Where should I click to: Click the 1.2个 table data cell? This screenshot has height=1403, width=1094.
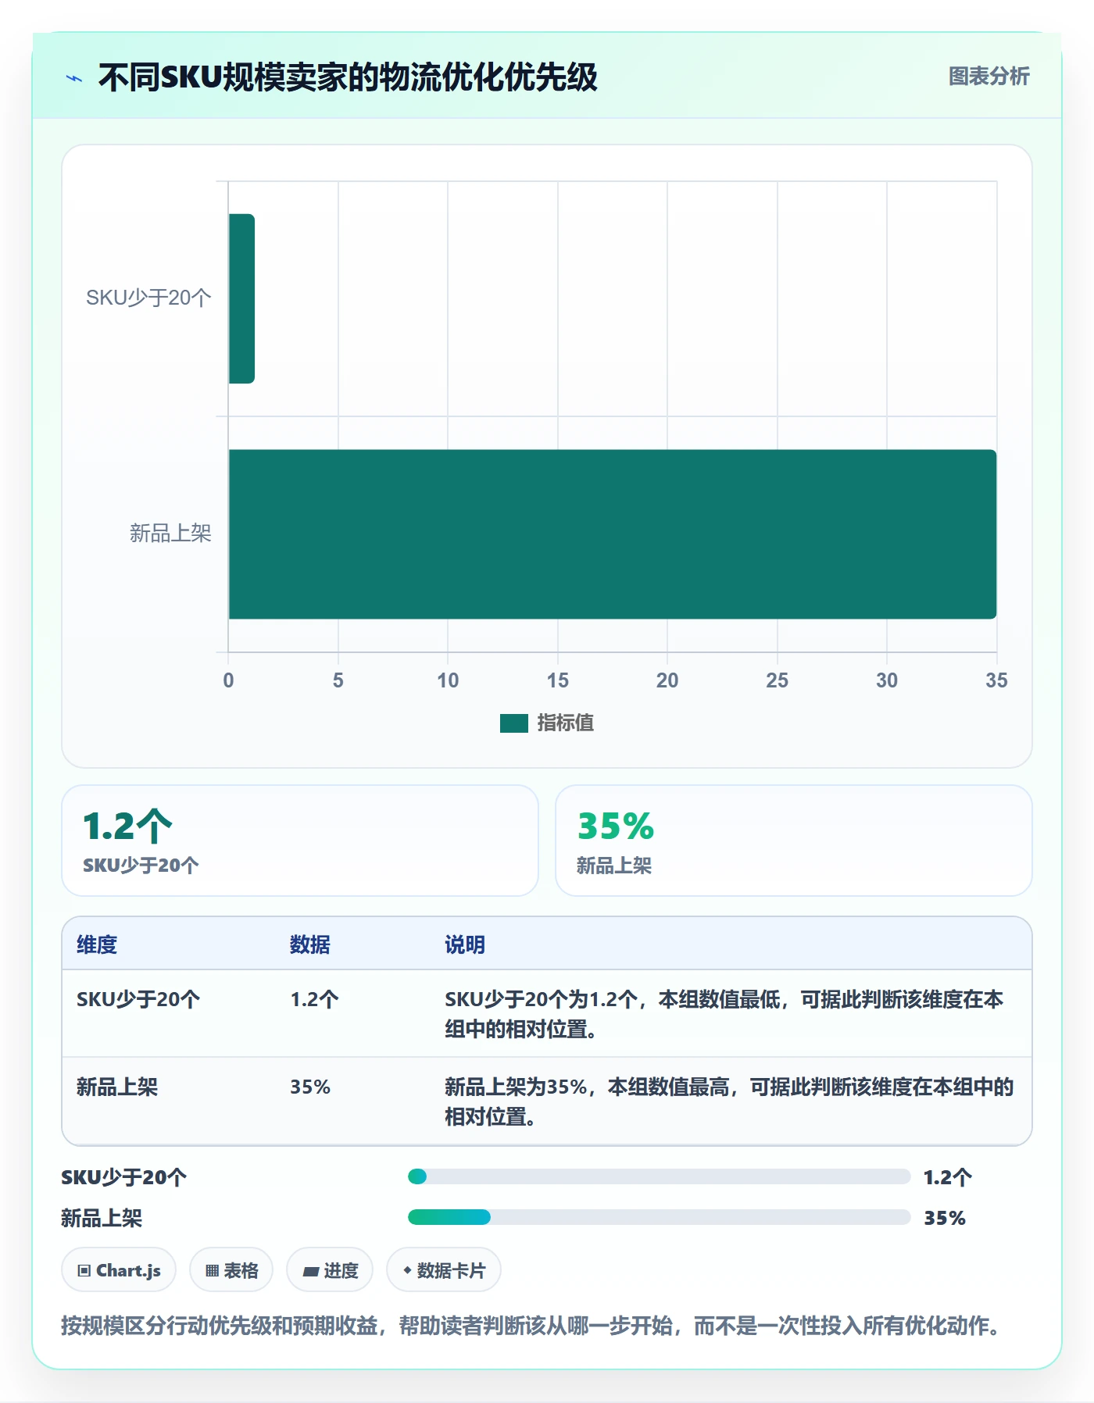coord(314,999)
